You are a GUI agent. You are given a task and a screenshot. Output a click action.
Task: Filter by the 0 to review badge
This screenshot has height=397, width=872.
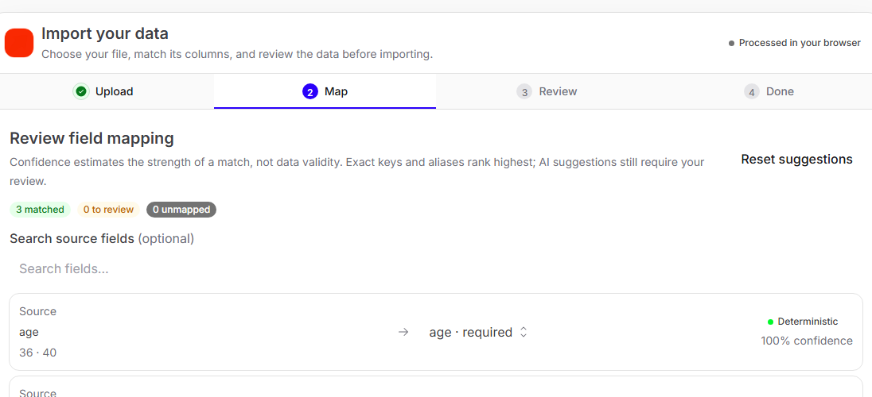click(108, 210)
